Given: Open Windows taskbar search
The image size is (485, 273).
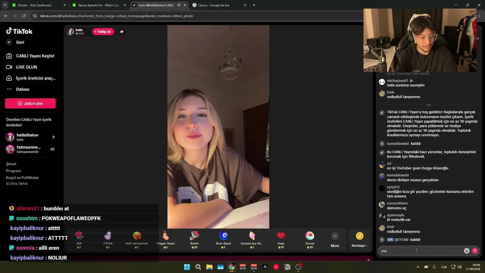Looking at the screenshot, I should click(198, 267).
